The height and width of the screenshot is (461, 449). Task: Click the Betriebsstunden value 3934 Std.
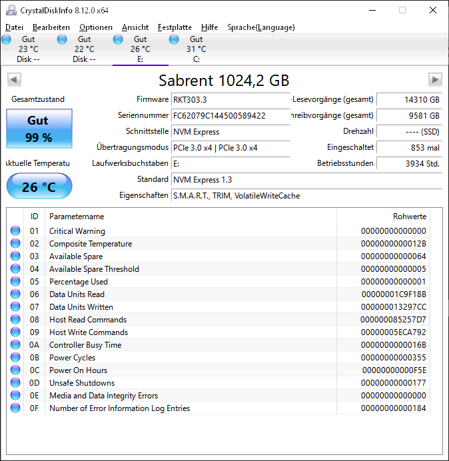(409, 163)
